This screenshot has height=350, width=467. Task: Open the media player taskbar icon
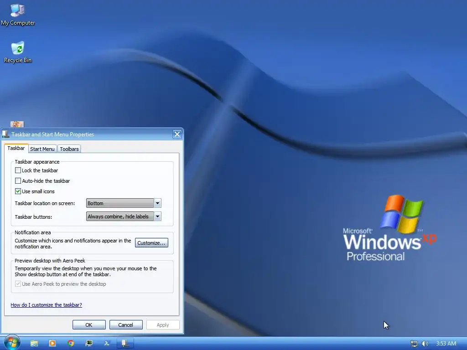click(x=52, y=343)
